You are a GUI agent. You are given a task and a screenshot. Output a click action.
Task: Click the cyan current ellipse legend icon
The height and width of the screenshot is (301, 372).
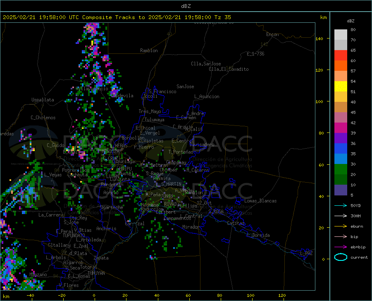coord(341,257)
